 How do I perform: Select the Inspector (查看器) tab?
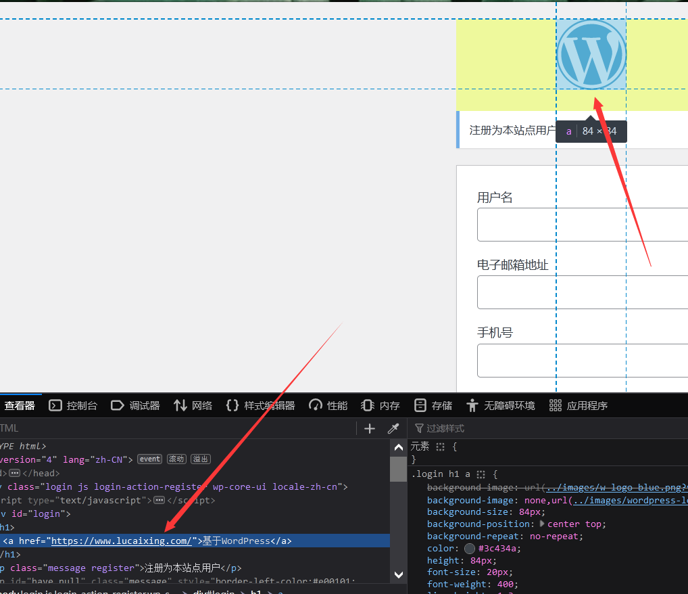(20, 405)
